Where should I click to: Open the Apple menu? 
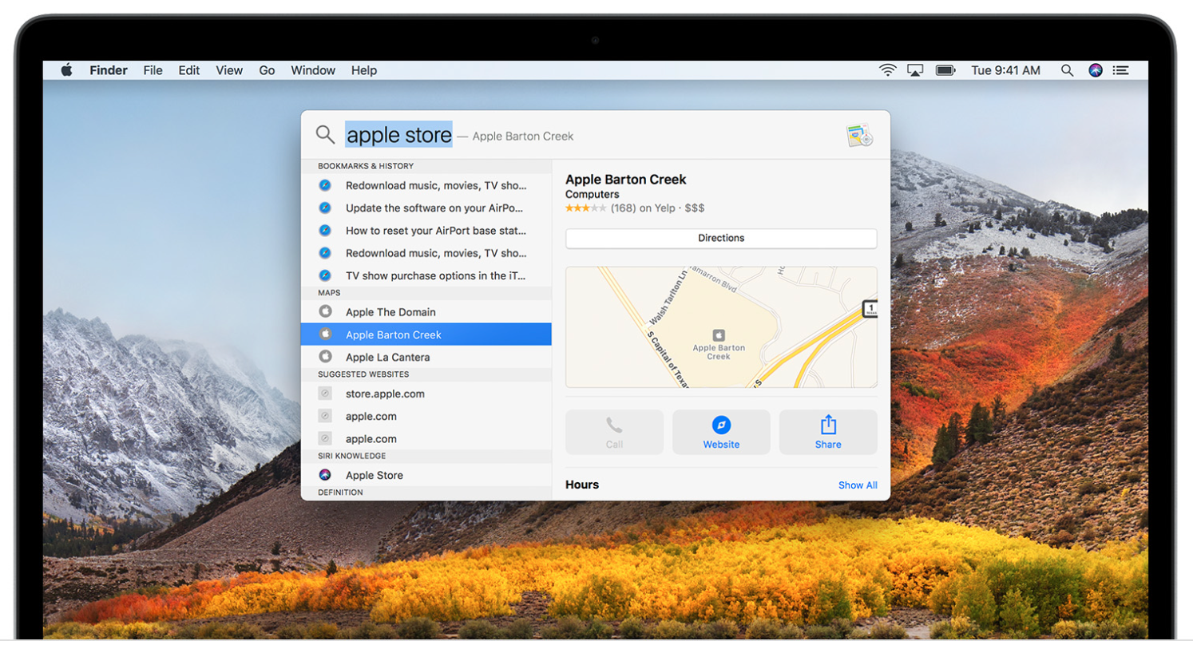point(66,70)
